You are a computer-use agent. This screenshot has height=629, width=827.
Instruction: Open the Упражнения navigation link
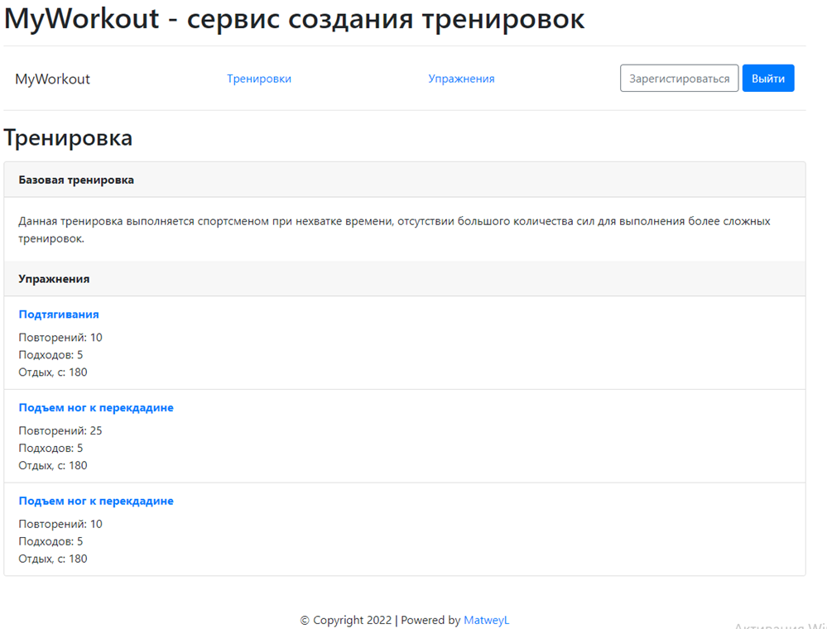(461, 78)
